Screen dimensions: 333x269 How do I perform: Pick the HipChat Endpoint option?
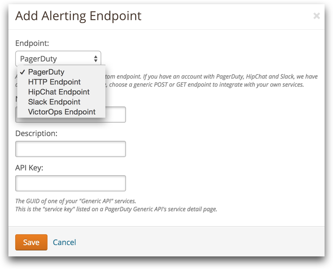[x=59, y=92]
